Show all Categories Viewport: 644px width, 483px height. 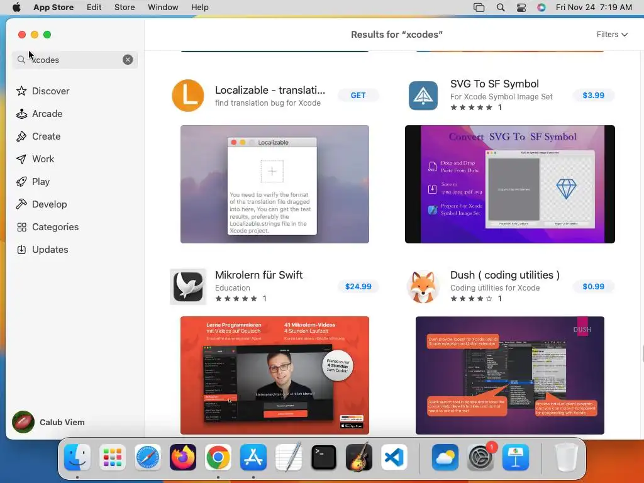[x=47, y=226]
